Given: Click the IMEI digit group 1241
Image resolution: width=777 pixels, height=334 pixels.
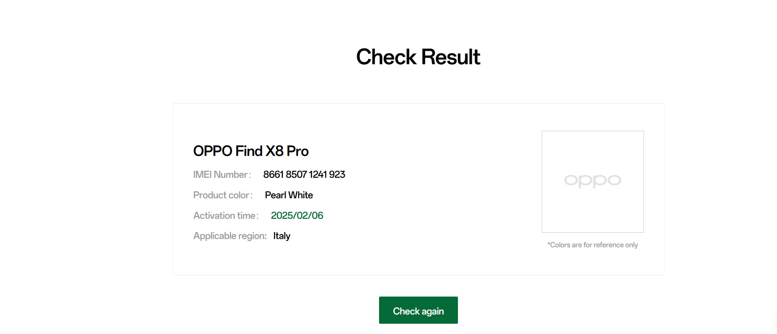Looking at the screenshot, I should (318, 174).
